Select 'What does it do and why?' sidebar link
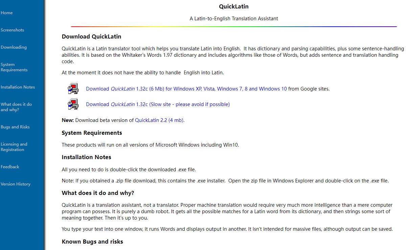The height and width of the screenshot is (250, 406). point(16,107)
